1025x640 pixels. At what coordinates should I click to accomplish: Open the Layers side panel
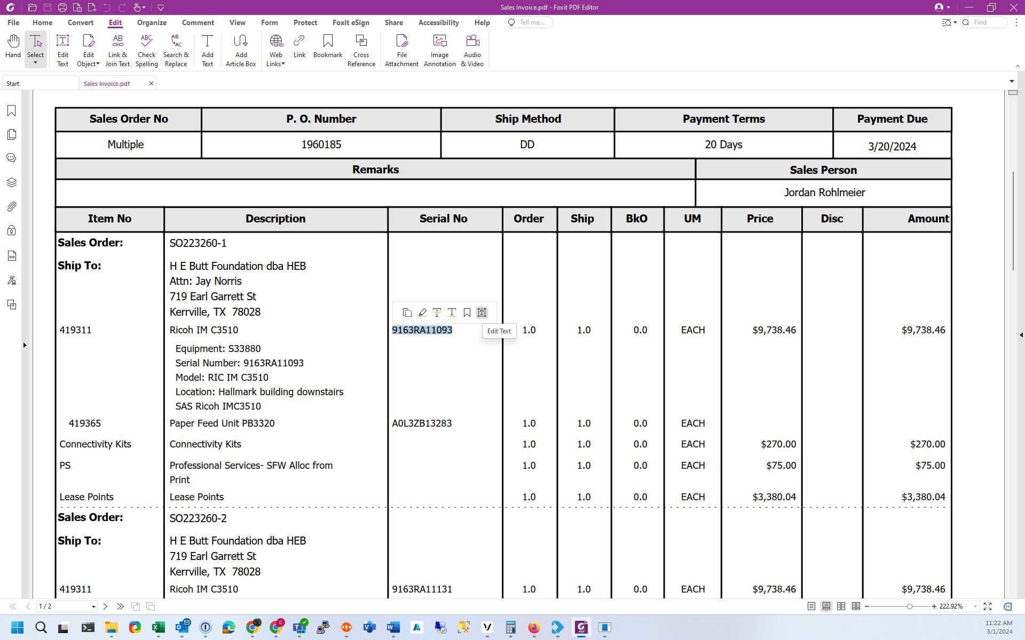pos(11,182)
